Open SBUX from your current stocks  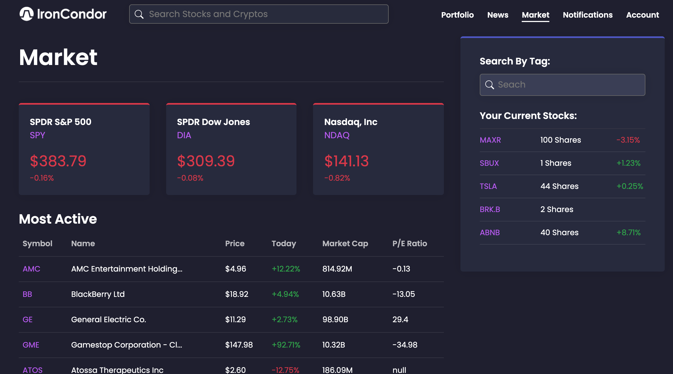point(489,163)
